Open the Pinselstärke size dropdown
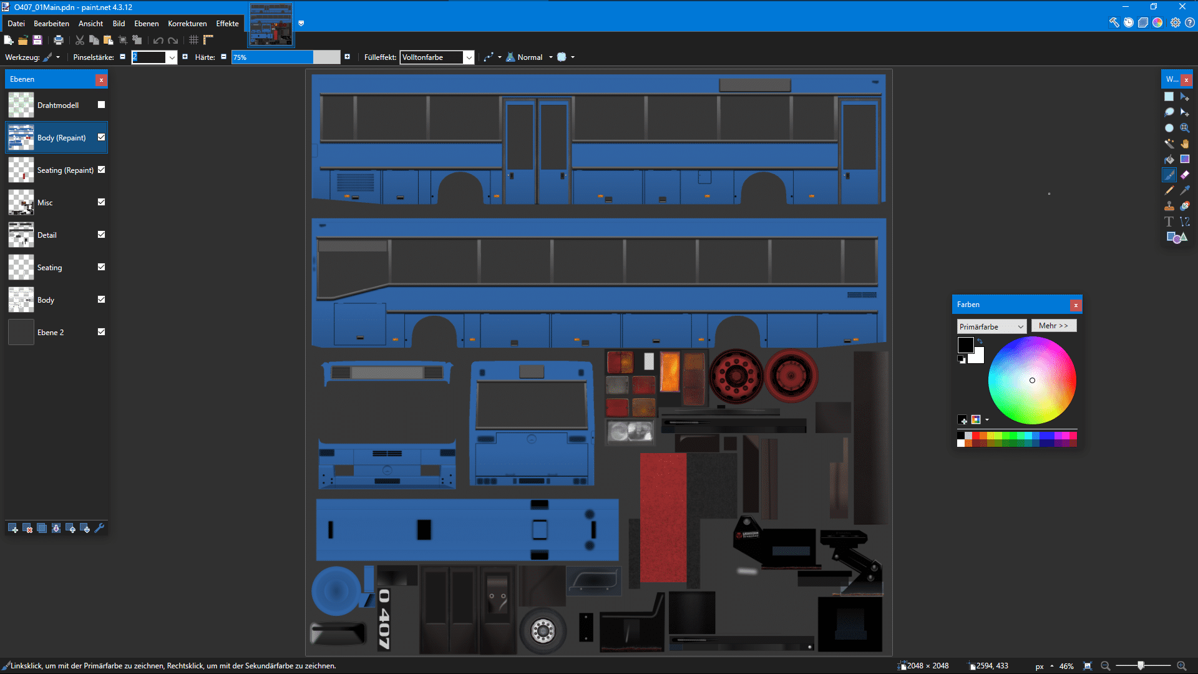1198x674 pixels. pos(172,57)
